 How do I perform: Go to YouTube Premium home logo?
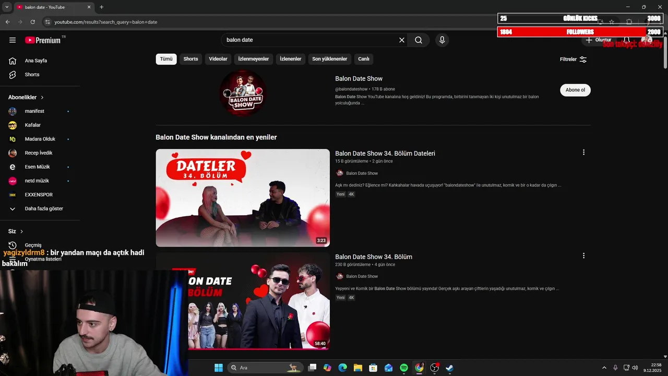point(43,40)
